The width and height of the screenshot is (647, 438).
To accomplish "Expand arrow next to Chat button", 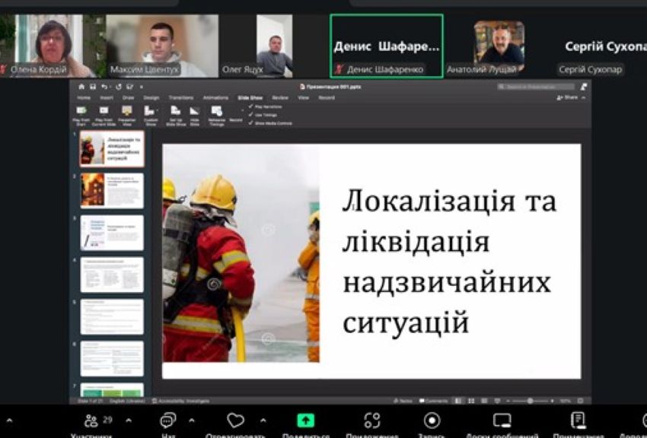I will [191, 420].
